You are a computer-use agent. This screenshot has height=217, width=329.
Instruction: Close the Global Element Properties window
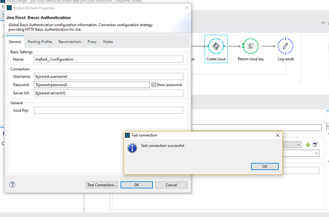point(186,8)
